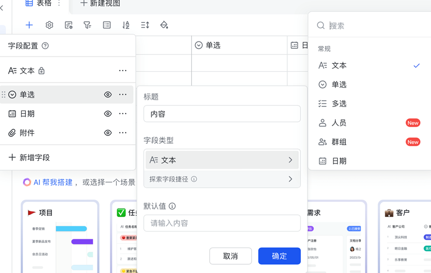
Task: Open the 单选 column header
Action: click(x=239, y=45)
